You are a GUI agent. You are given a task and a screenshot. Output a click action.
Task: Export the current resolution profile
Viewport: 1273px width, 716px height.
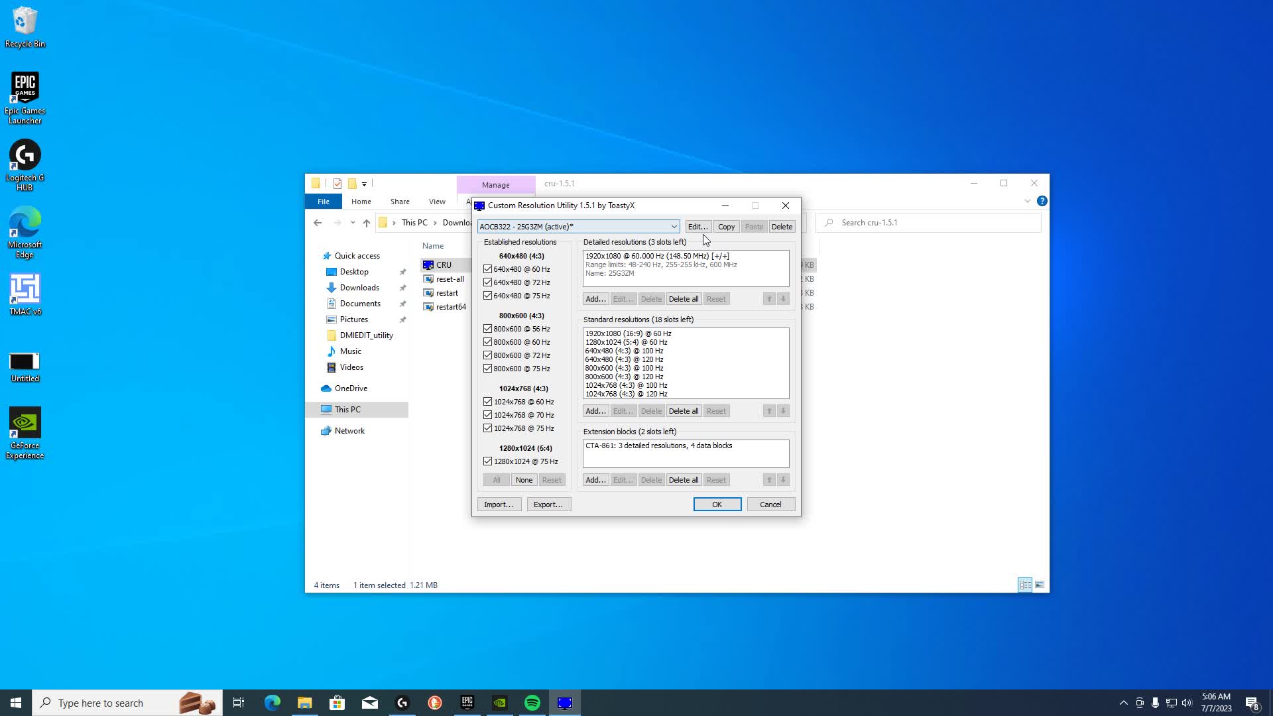coord(548,504)
